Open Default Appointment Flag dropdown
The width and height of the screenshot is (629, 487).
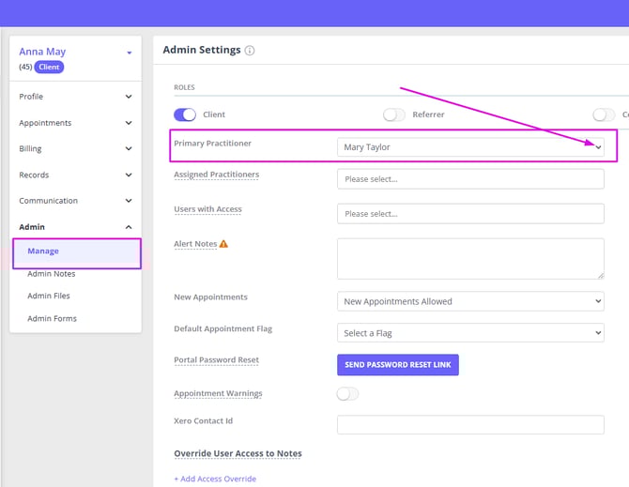point(470,333)
